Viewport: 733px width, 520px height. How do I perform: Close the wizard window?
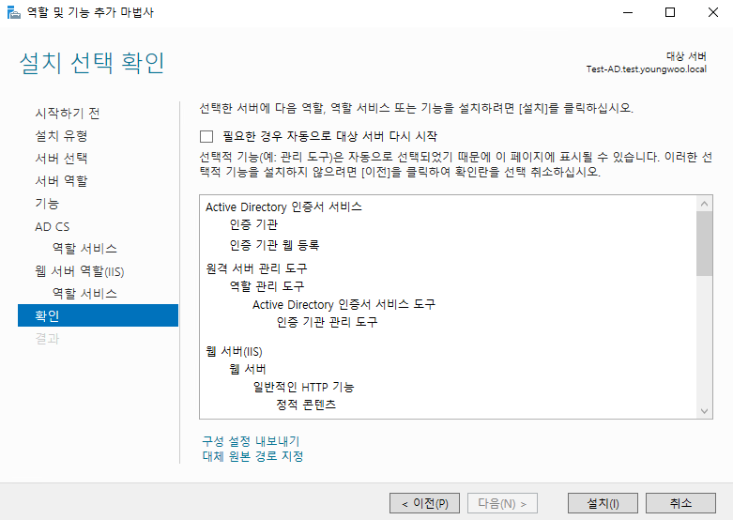pos(713,12)
